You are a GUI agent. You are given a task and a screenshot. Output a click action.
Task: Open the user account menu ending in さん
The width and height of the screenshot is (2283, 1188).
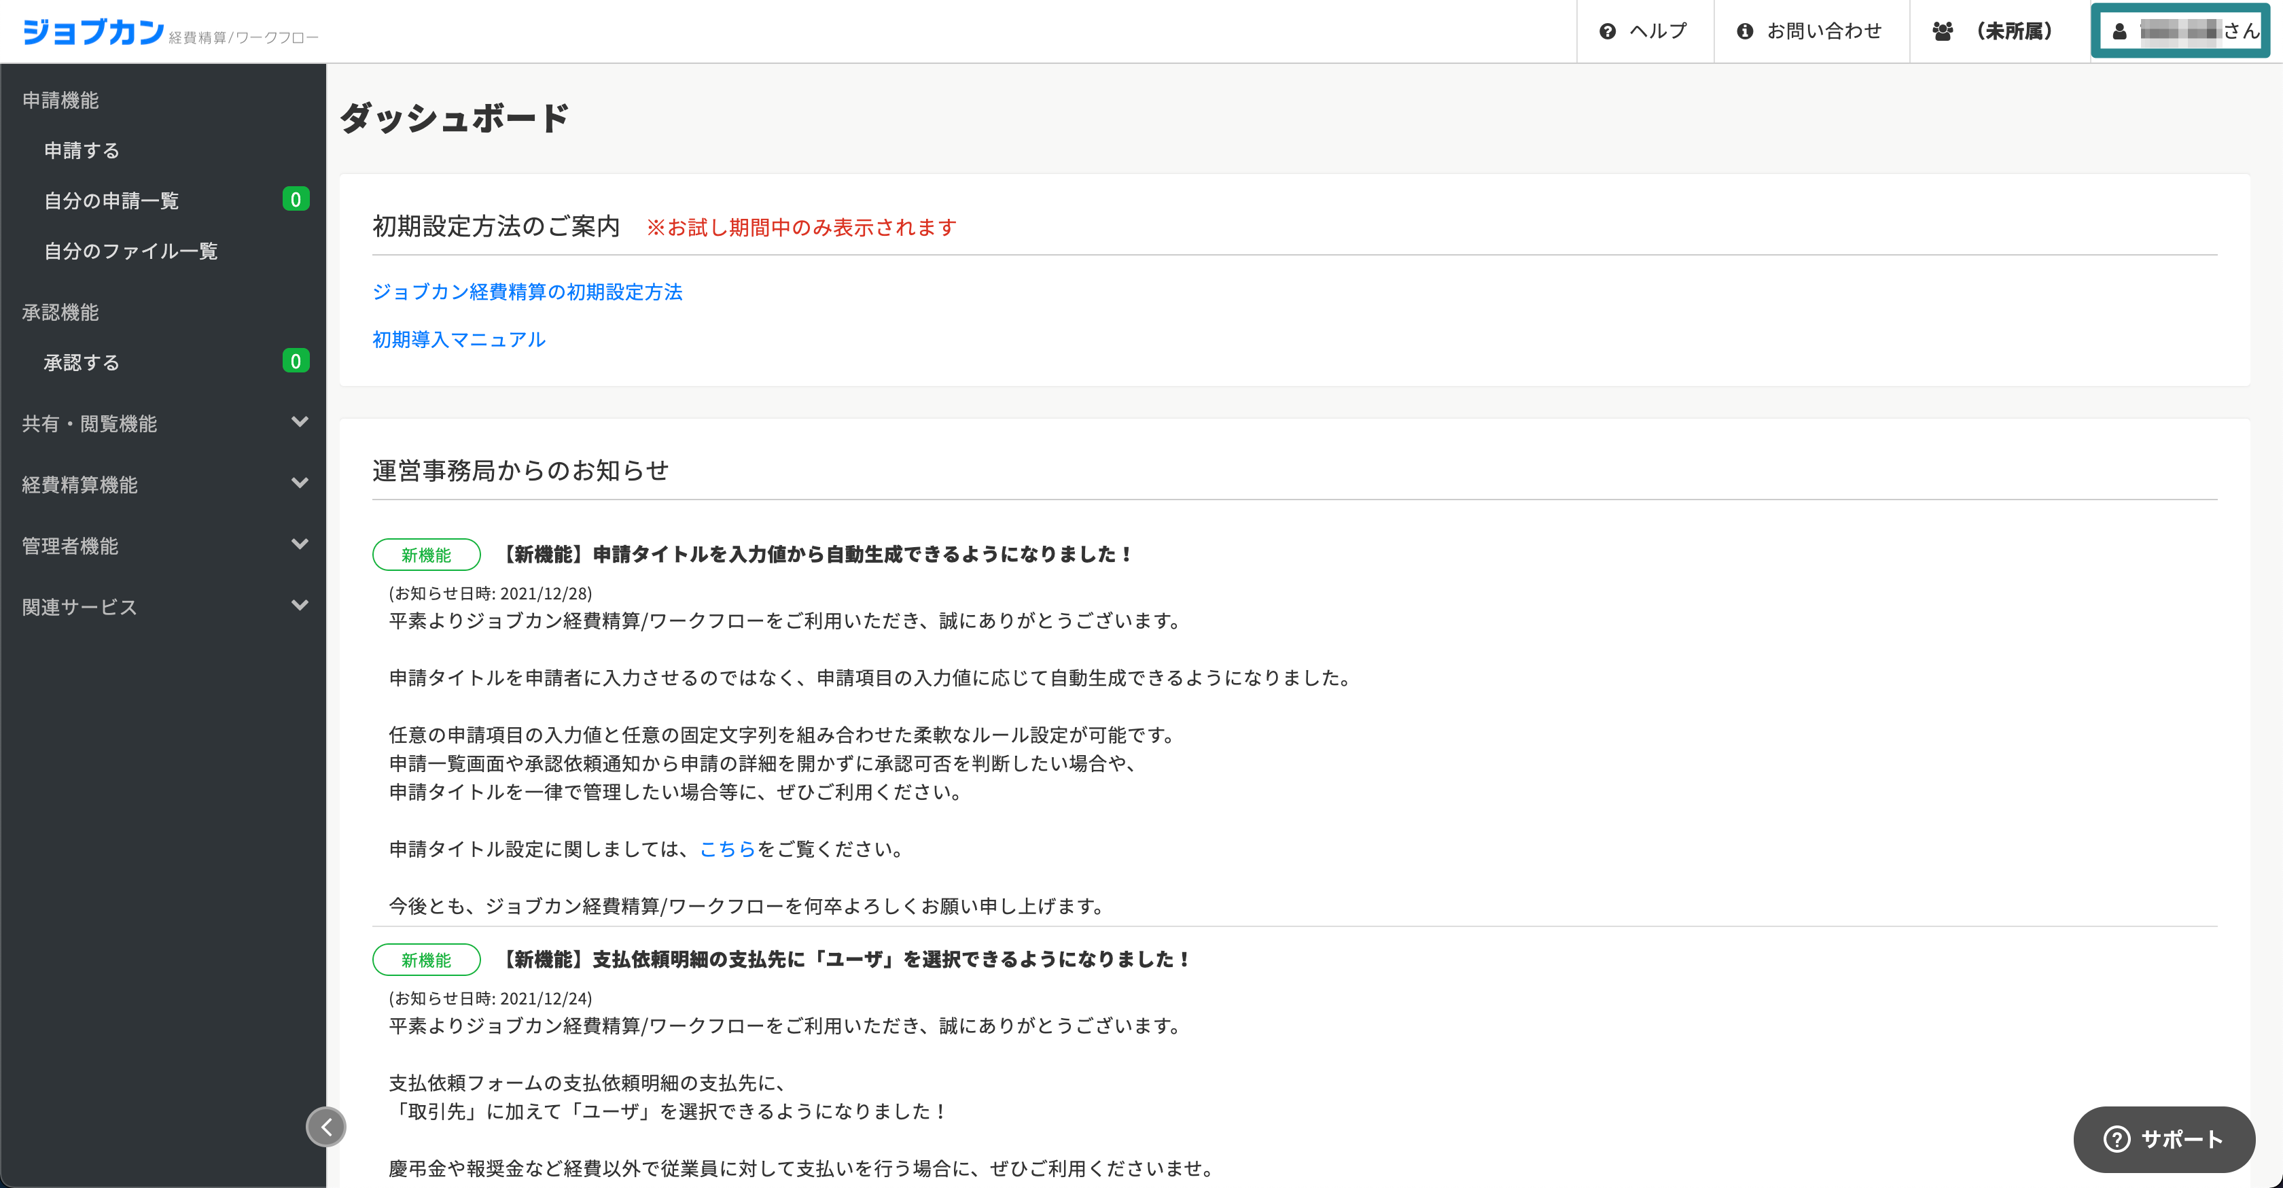[x=2180, y=31]
